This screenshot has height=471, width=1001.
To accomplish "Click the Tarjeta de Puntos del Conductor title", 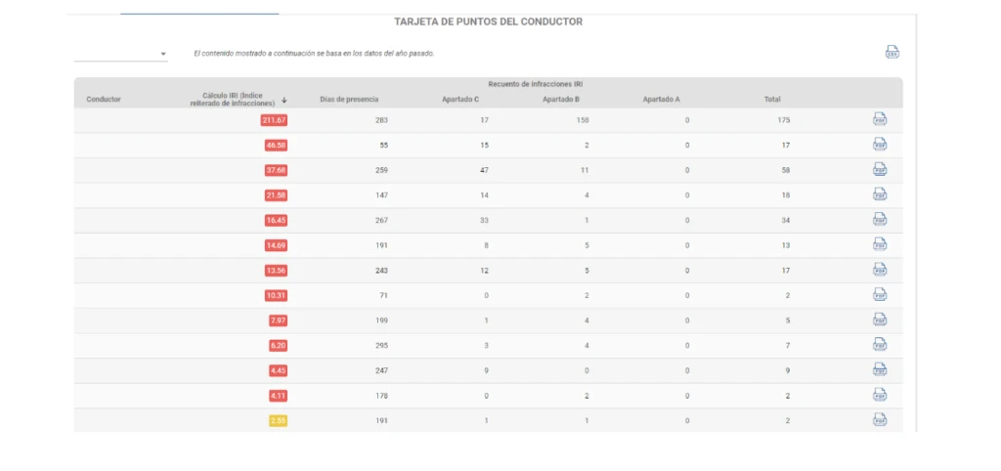I will [489, 21].
